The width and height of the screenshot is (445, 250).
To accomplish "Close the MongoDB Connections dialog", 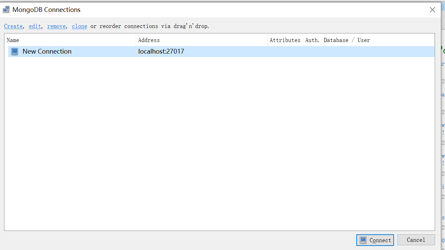I will [432, 10].
